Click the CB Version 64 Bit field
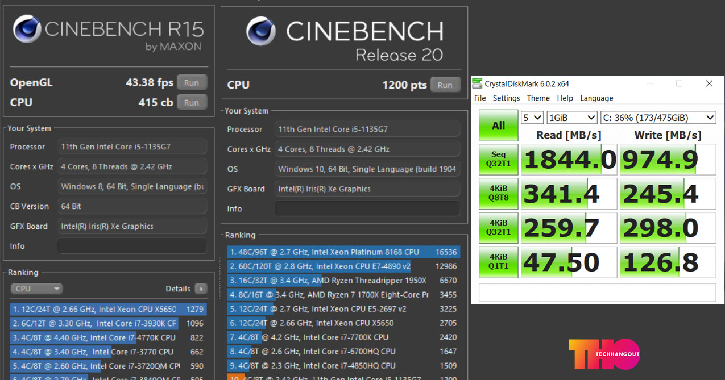725x380 pixels. coord(132,206)
